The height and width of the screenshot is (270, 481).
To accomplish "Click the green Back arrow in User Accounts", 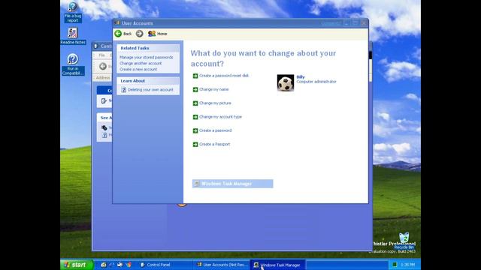I will coord(118,34).
